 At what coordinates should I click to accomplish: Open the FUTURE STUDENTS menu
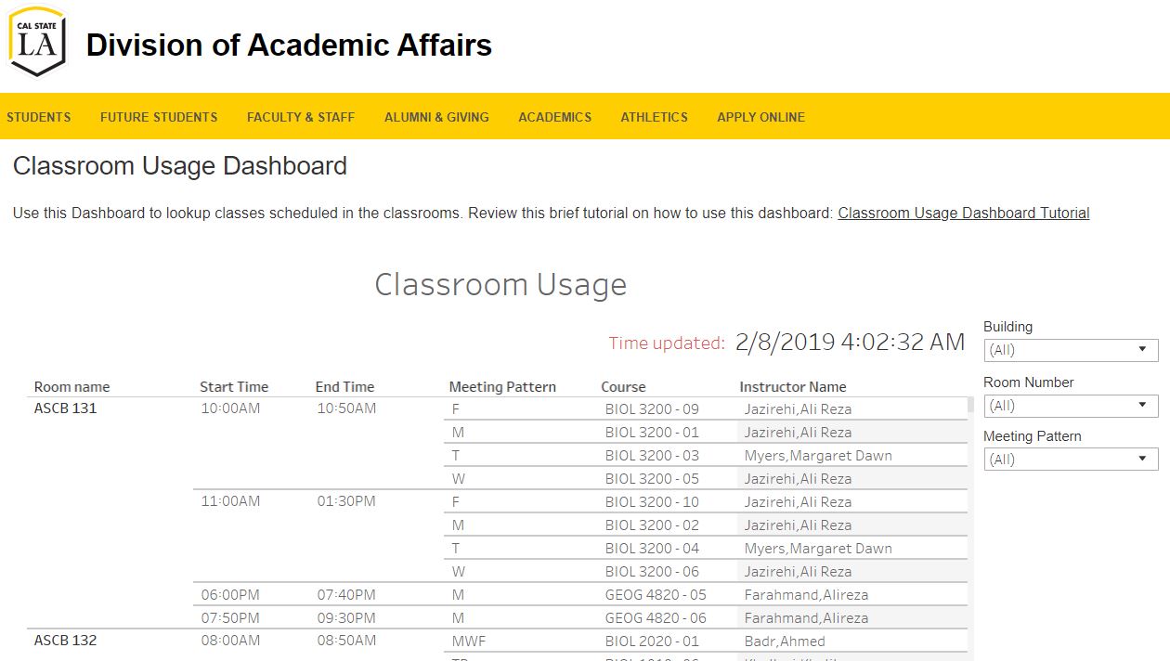point(159,117)
